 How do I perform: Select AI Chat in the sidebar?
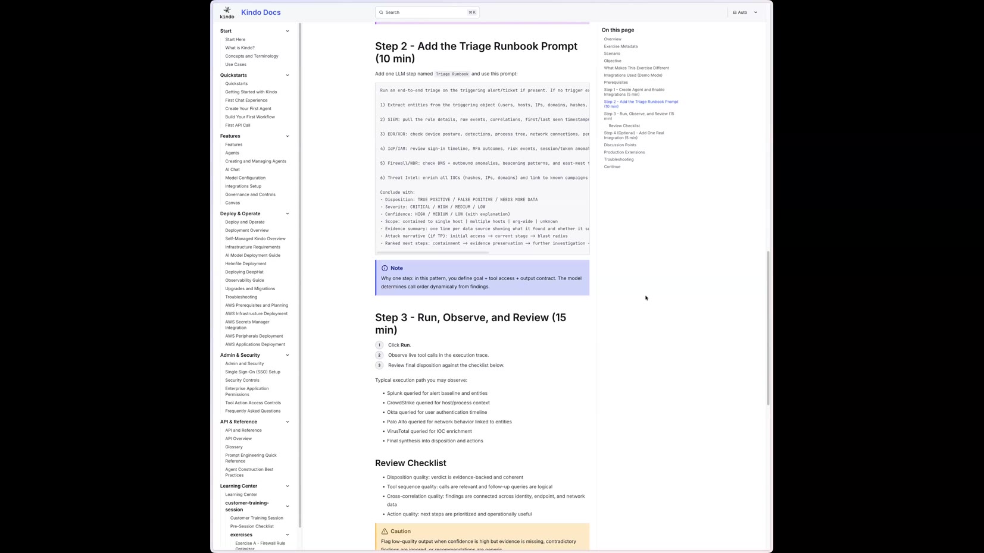click(x=232, y=169)
